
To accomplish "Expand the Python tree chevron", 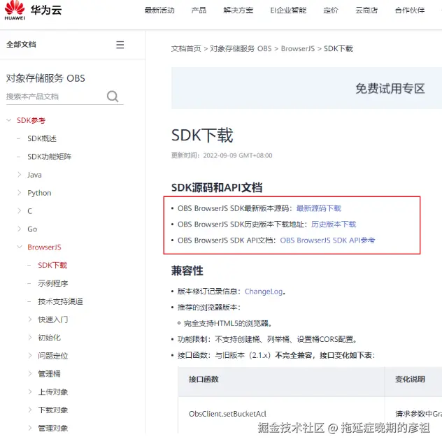I will click(20, 192).
